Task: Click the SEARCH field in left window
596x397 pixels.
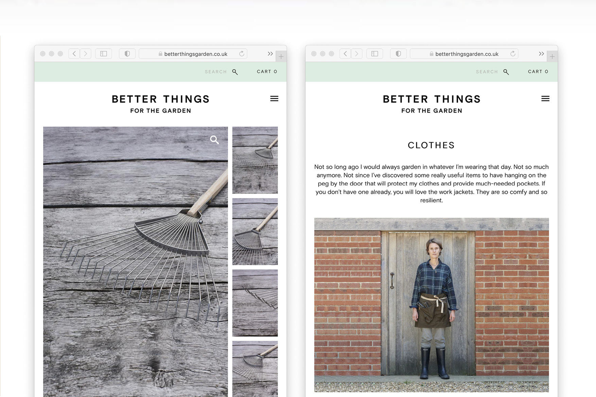Action: pyautogui.click(x=215, y=72)
